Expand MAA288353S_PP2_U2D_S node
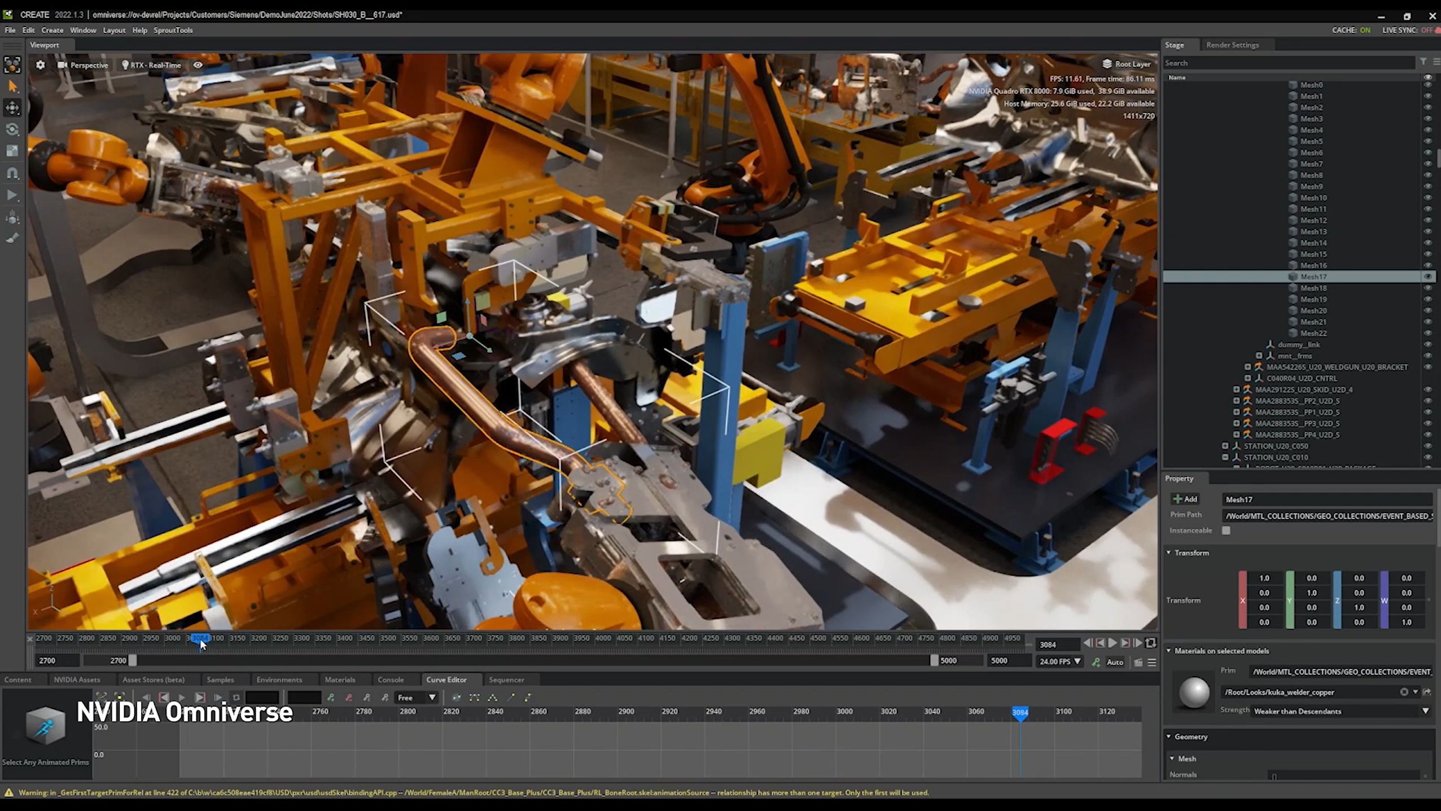Viewport: 1441px width, 811px height. [x=1236, y=401]
